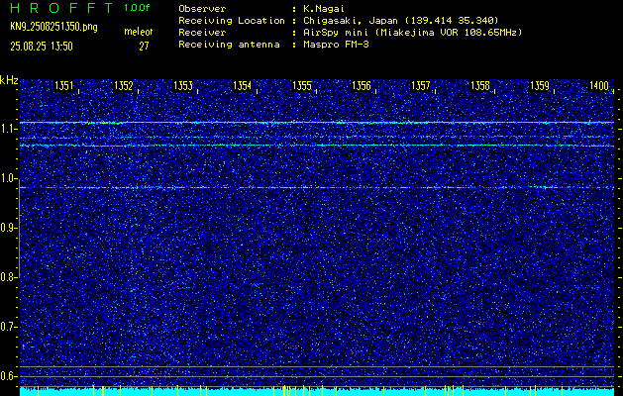
Task: Click the 0.9 frequency axis label
Action: pos(7,228)
